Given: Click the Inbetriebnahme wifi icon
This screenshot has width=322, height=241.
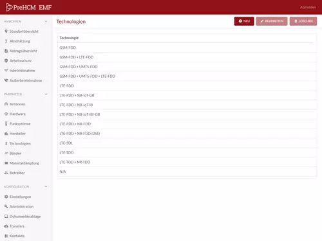Looking at the screenshot, I should click(6, 71).
